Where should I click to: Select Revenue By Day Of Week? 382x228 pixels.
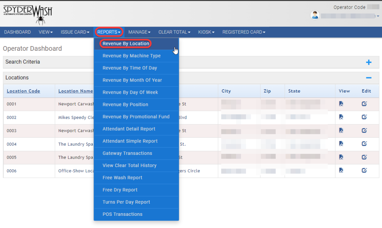tap(136, 92)
